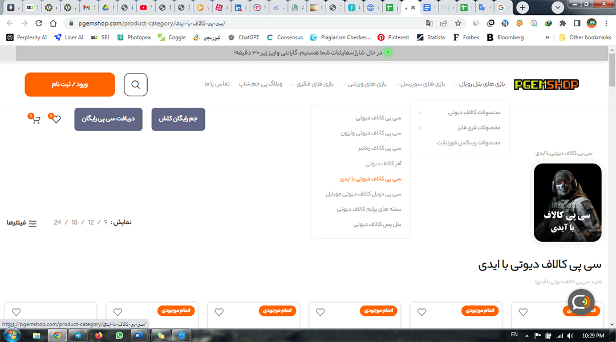Open the تماس با ما menu item

click(218, 84)
